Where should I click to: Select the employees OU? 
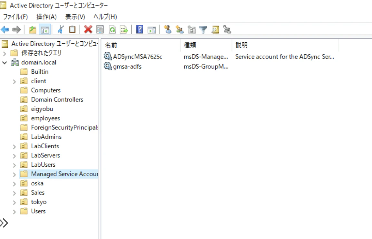click(x=45, y=118)
